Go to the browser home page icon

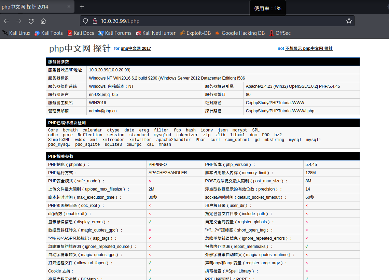click(43, 21)
